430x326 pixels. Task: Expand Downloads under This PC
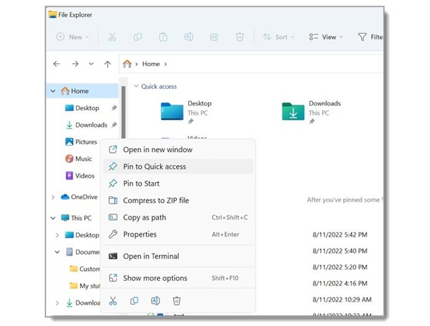tap(57, 303)
